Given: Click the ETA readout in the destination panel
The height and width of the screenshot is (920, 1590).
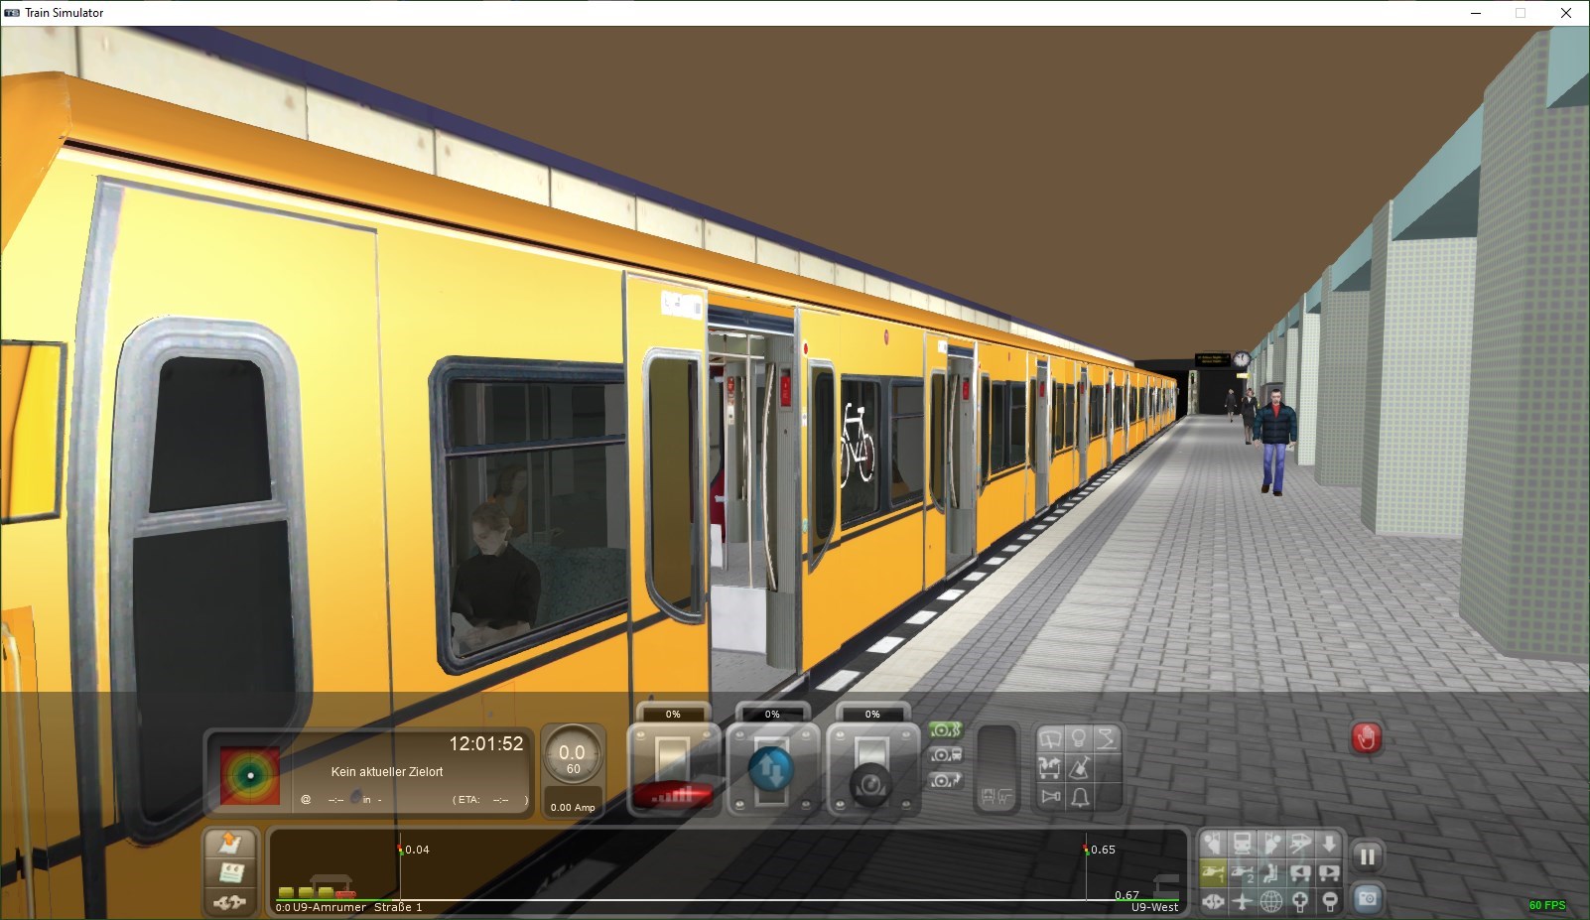Looking at the screenshot, I should (490, 799).
